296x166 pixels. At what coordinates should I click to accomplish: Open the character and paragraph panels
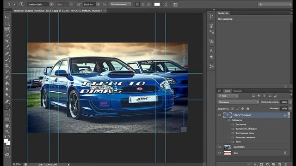coord(175,4)
